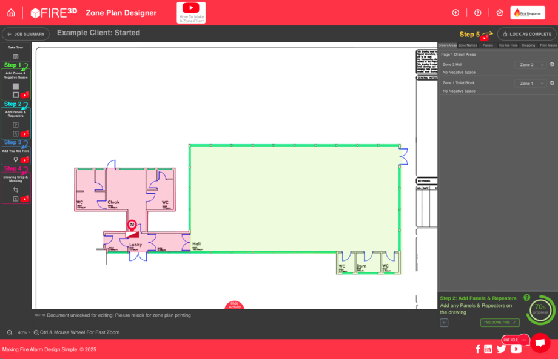Start the Take Tour guide icon
The image size is (558, 359).
tap(16, 56)
